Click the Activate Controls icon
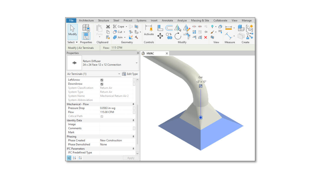This screenshot has width=323, height=181. tap(149, 30)
